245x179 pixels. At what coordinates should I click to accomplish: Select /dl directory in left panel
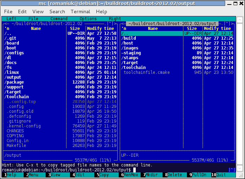[x=60, y=58]
